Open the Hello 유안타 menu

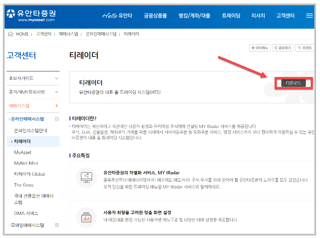coord(117,16)
